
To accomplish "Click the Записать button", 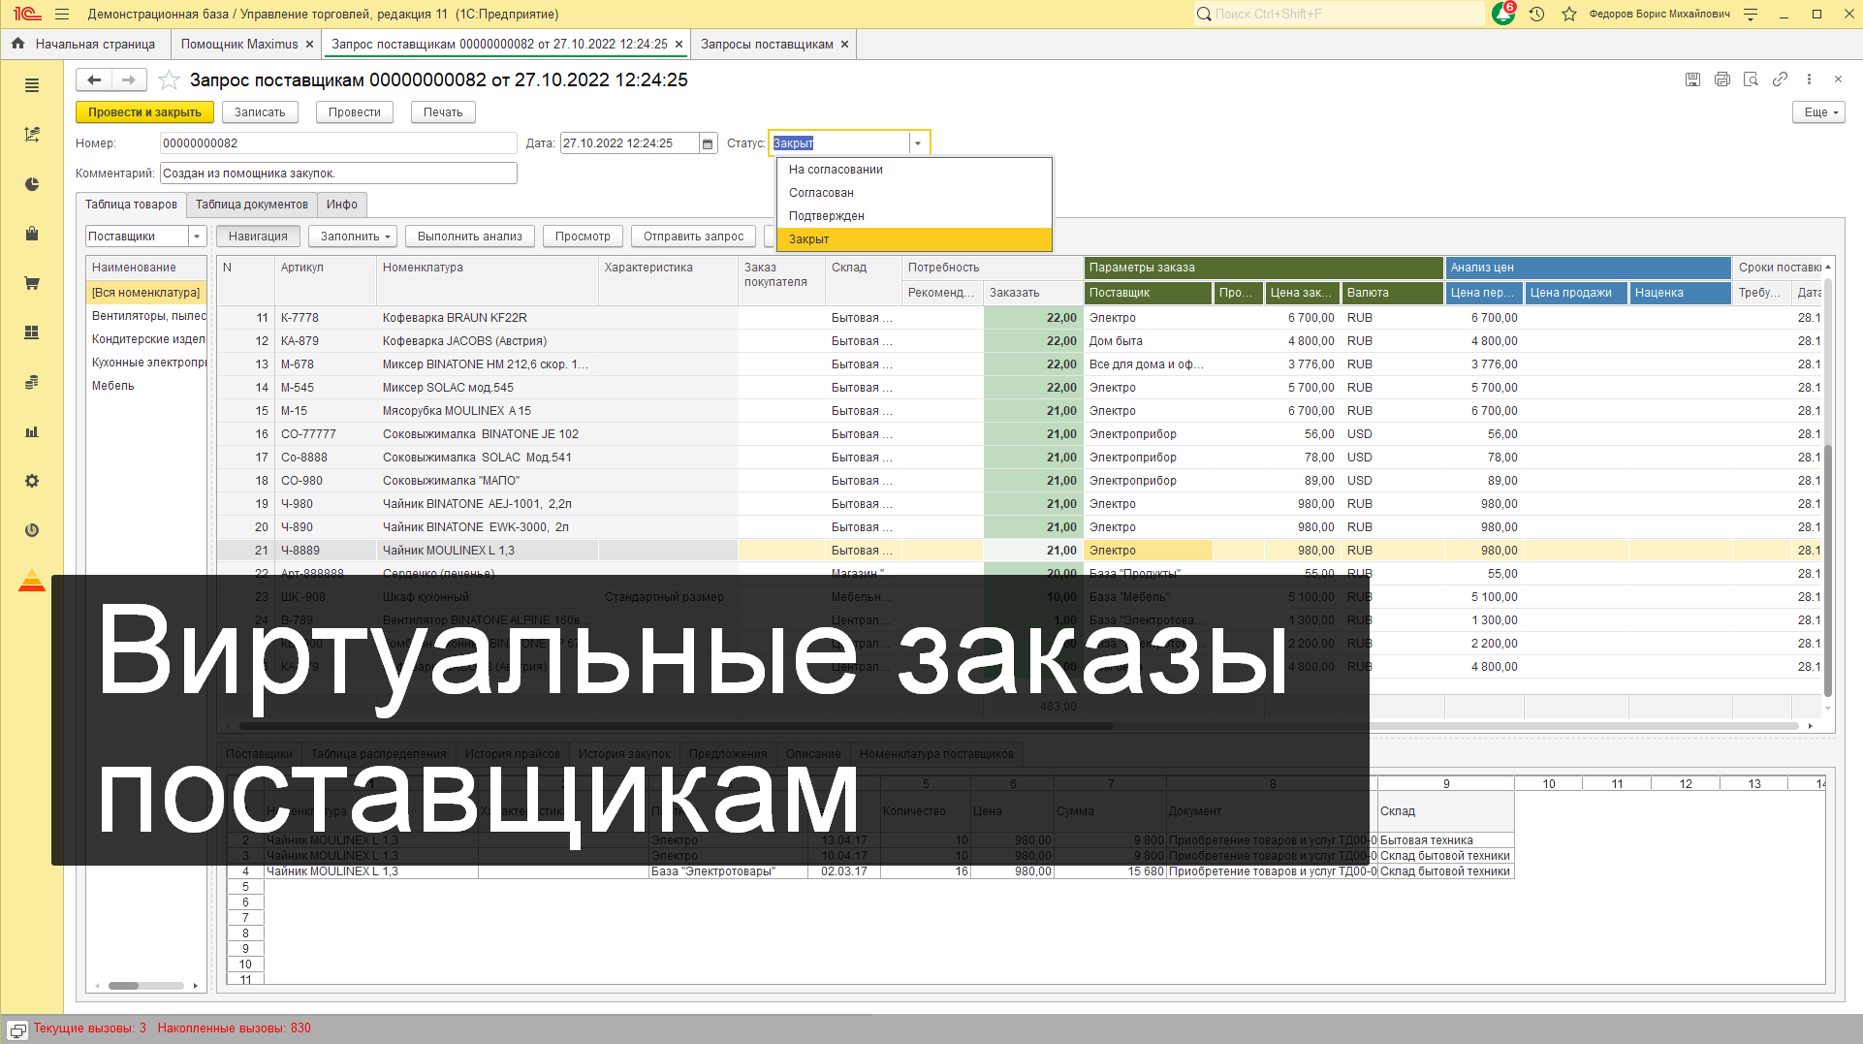I will click(260, 112).
